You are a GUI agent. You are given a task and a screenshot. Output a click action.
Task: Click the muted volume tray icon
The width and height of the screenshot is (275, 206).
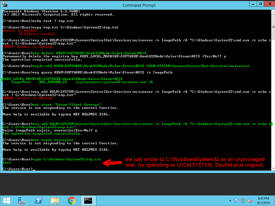tap(250, 201)
